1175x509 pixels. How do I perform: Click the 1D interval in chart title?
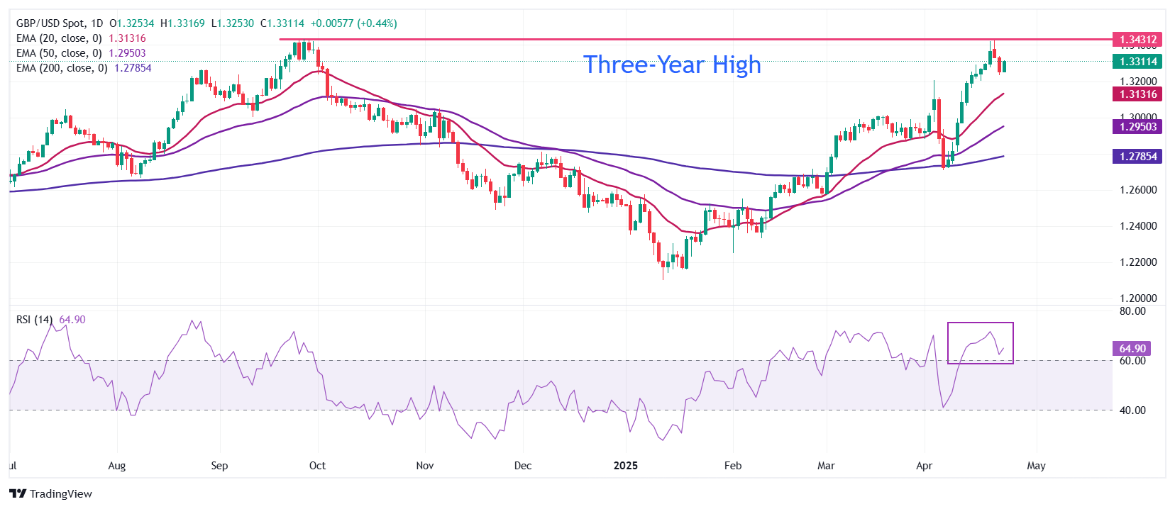[96, 23]
